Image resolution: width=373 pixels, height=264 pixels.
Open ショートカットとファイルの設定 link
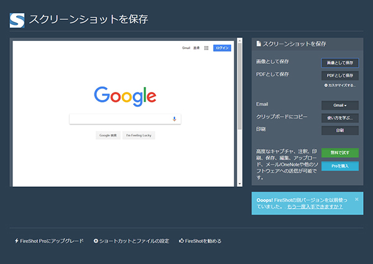click(131, 241)
